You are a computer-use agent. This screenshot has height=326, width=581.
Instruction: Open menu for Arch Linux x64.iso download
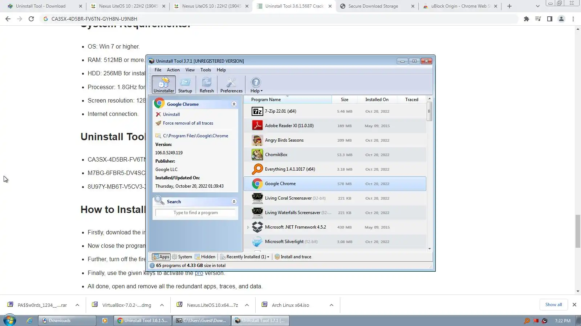click(332, 305)
